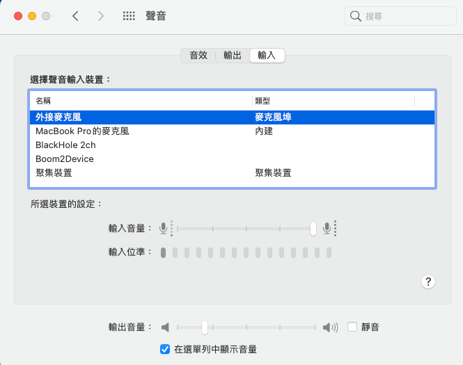
Task: Show all preferences via grid icon
Action: 129,16
